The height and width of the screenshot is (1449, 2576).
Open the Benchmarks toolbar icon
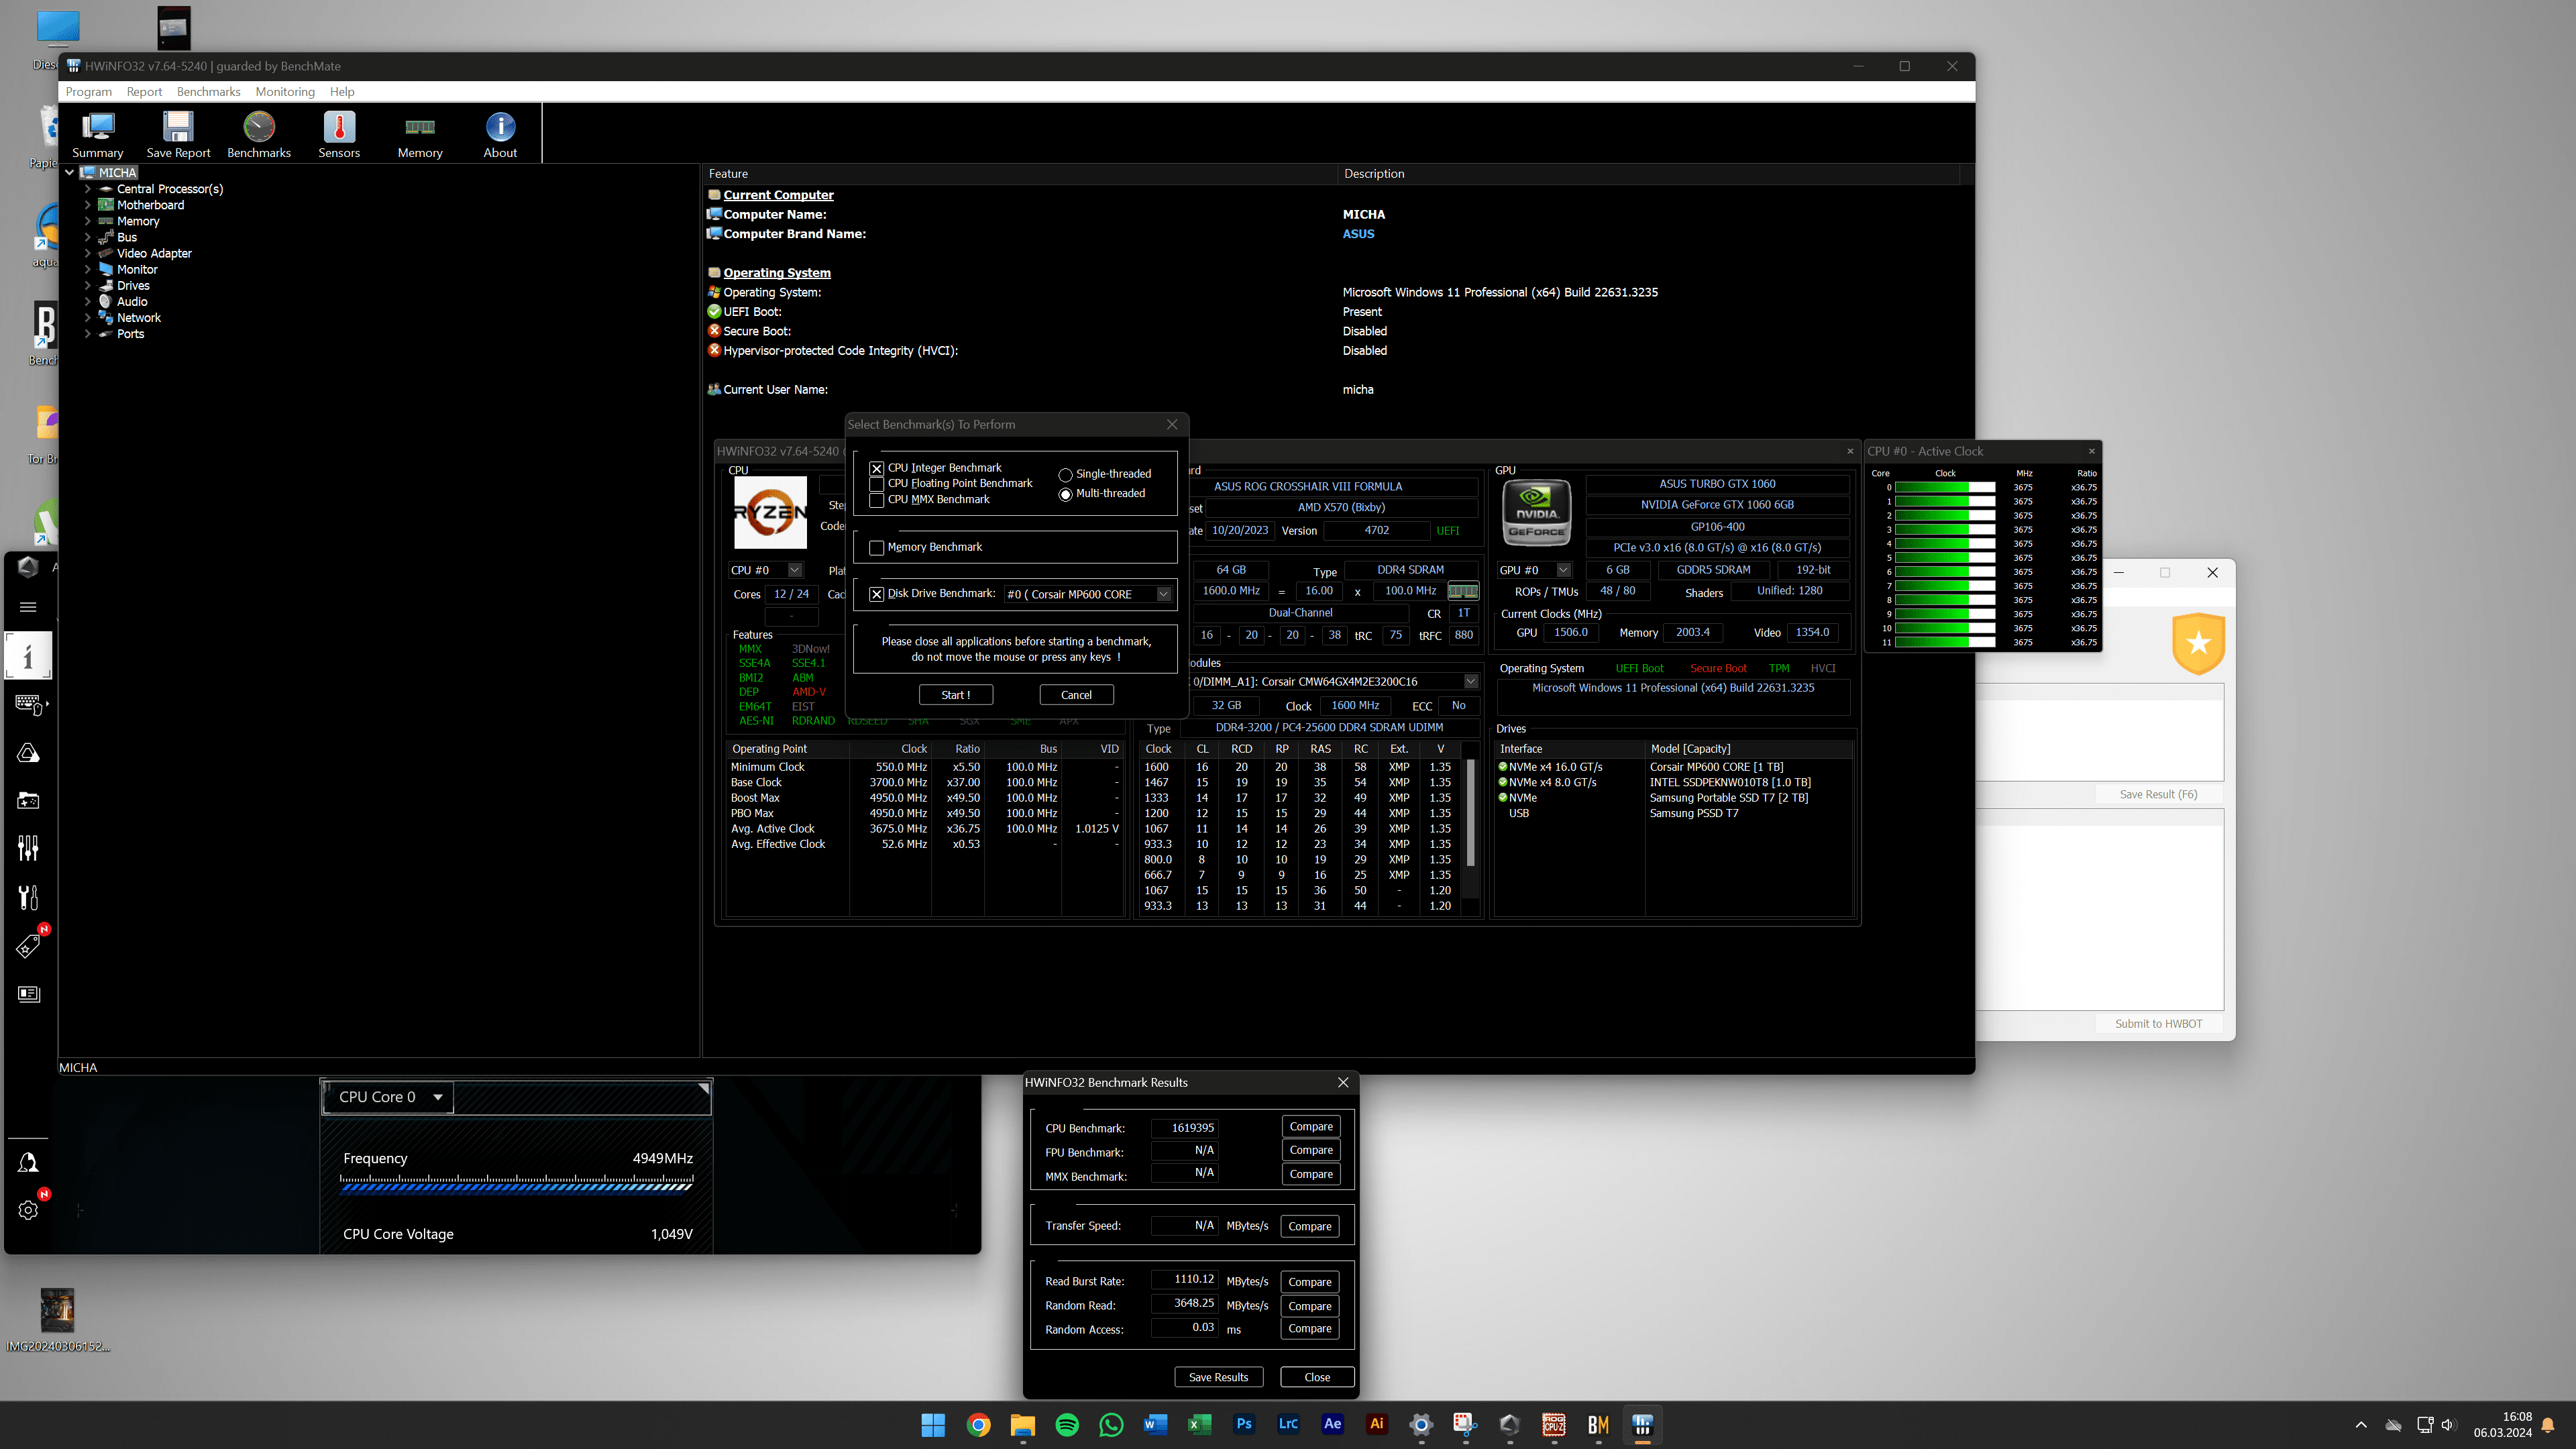[x=259, y=134]
